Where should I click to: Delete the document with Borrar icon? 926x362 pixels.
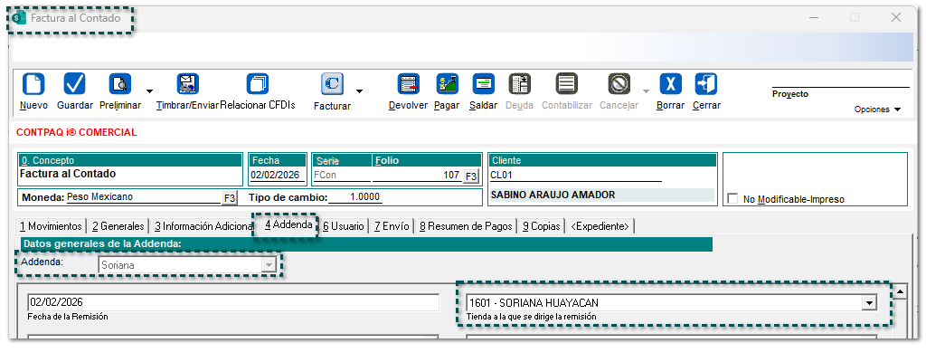[670, 84]
